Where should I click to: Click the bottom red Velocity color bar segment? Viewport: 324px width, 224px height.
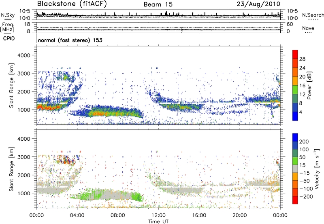pos(295,200)
